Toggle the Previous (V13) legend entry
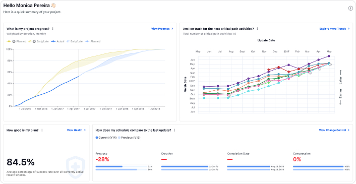Image resolution: width=356 pixels, height=184 pixels. click(129, 138)
